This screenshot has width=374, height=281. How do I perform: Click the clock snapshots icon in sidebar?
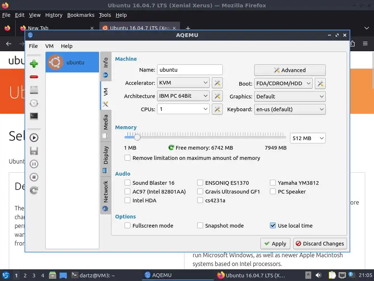[34, 103]
